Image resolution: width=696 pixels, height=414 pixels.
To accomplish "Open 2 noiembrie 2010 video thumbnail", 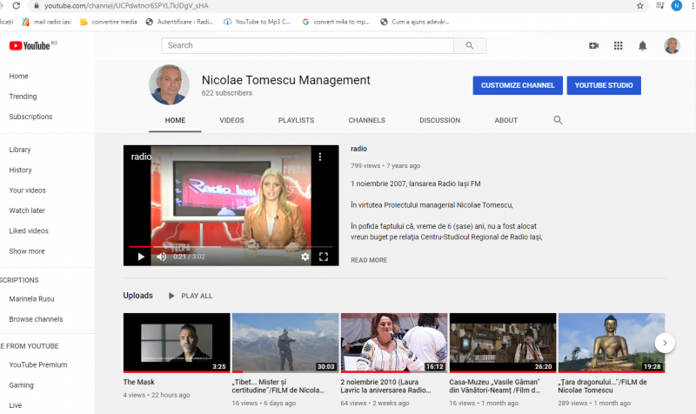I will pyautogui.click(x=394, y=343).
